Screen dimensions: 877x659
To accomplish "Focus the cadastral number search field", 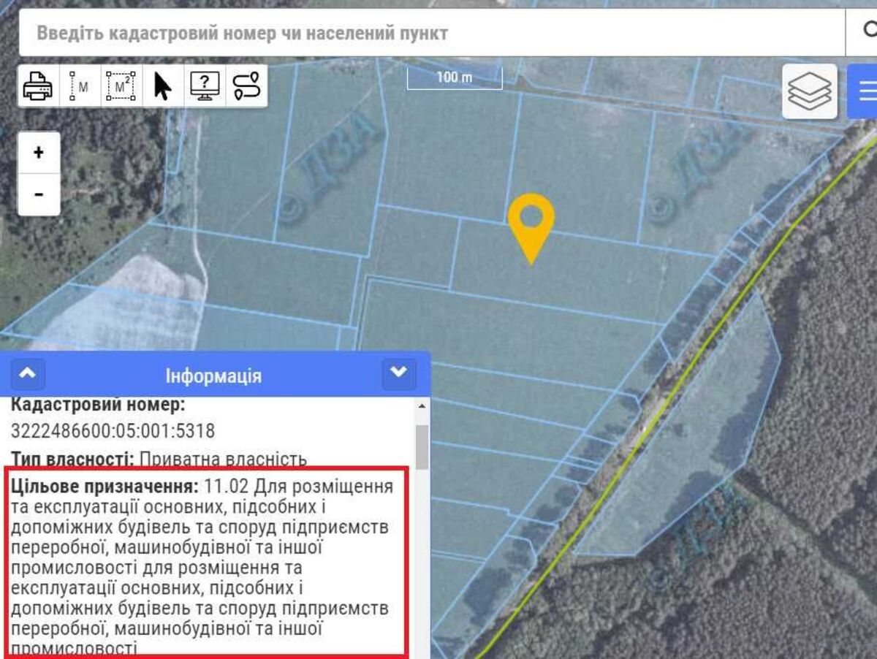I will (x=431, y=33).
